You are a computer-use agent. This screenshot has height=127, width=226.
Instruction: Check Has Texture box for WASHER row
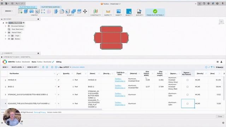click(x=188, y=103)
